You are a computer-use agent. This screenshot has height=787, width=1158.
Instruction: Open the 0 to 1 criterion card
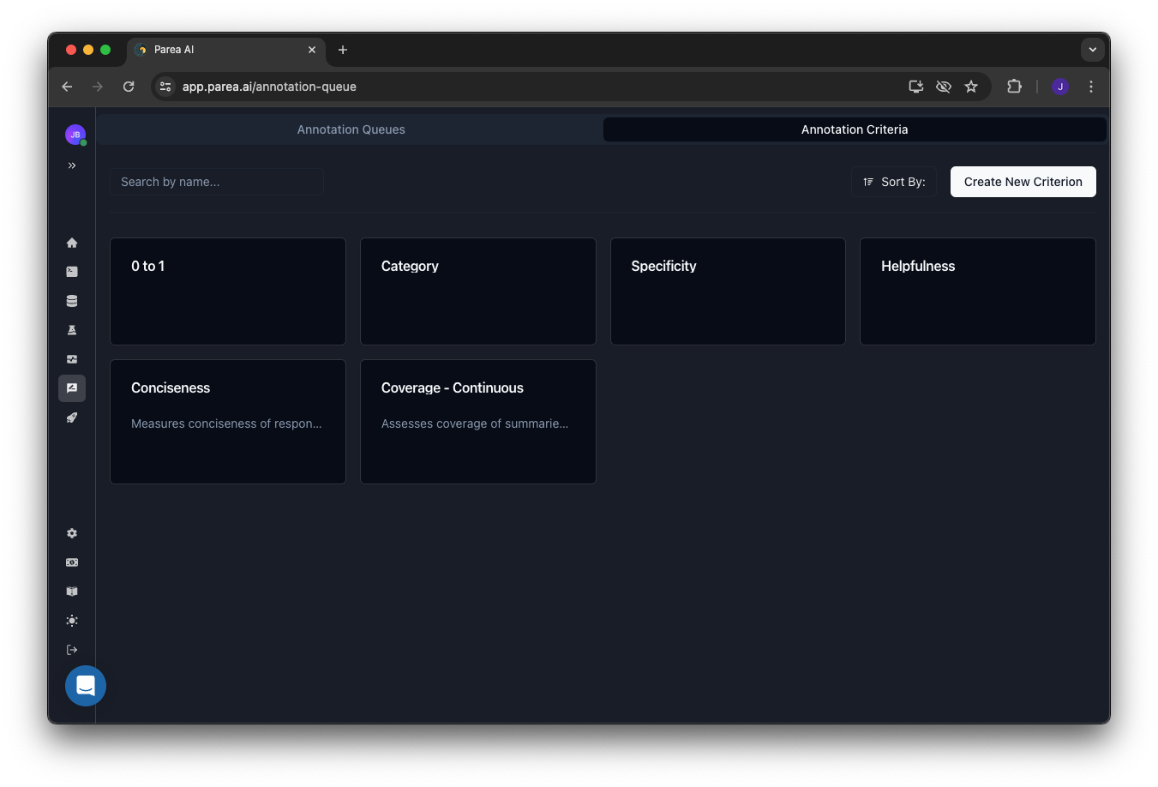click(x=228, y=291)
